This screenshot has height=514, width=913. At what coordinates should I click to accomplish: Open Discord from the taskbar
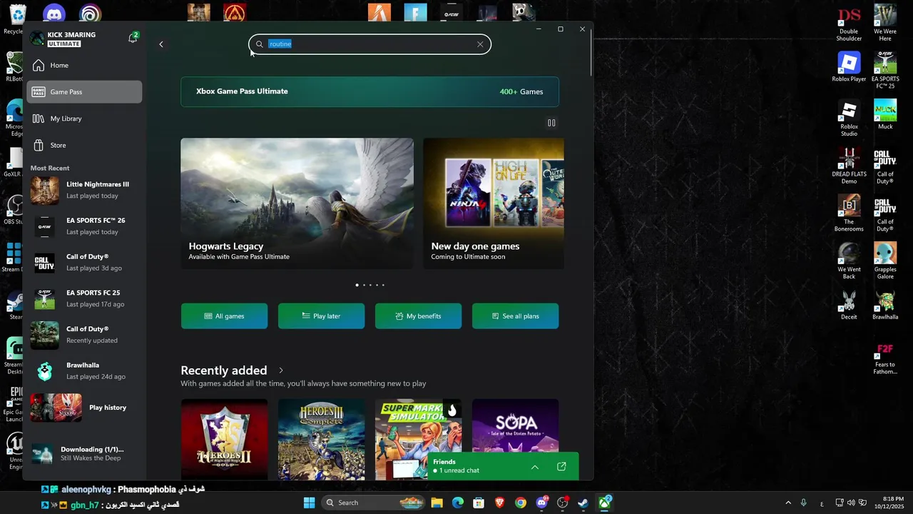[x=541, y=503]
